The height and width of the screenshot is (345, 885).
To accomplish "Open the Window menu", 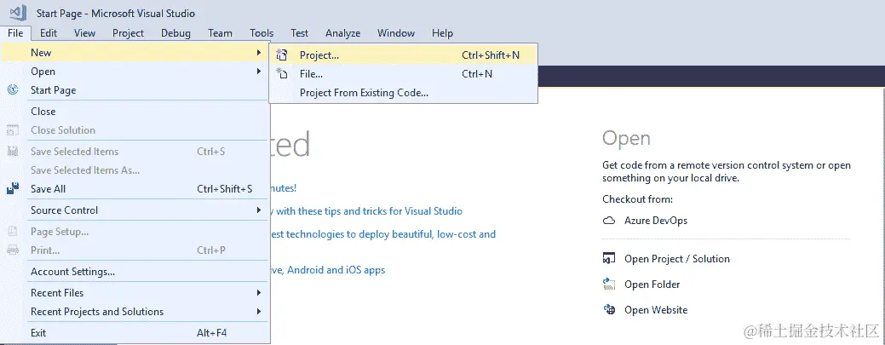I will [x=396, y=33].
